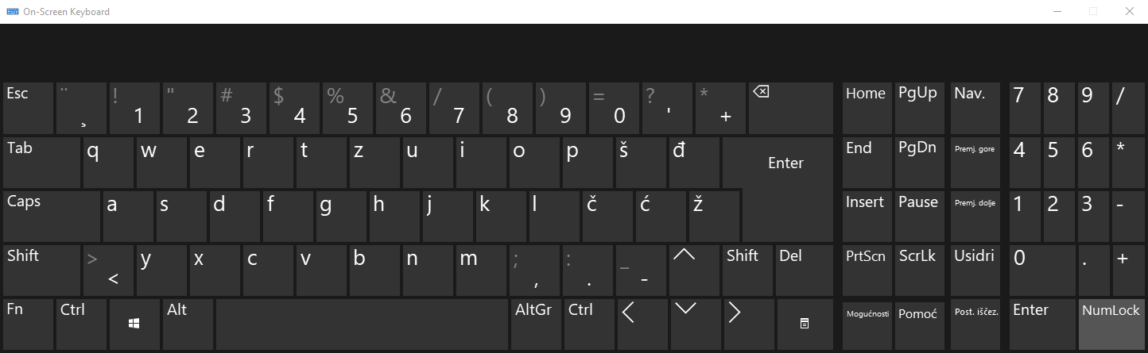Toggle the Caps lock key

52,216
